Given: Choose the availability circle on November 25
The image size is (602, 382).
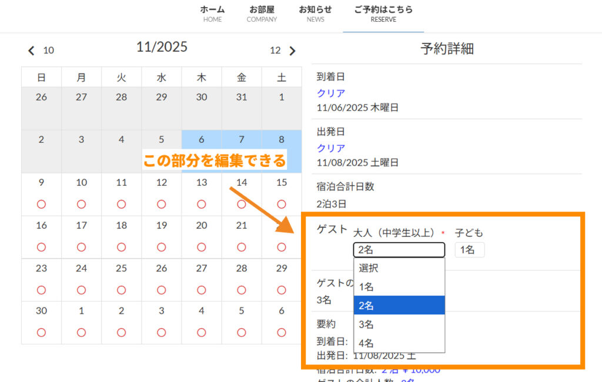Looking at the screenshot, I should pyautogui.click(x=121, y=290).
